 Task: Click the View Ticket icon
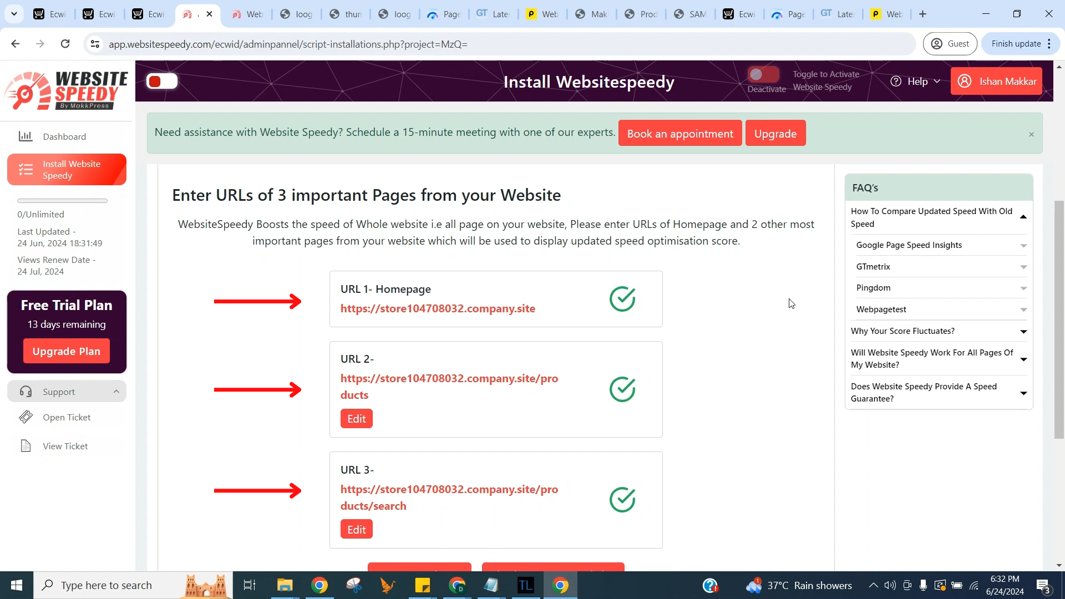(x=26, y=446)
